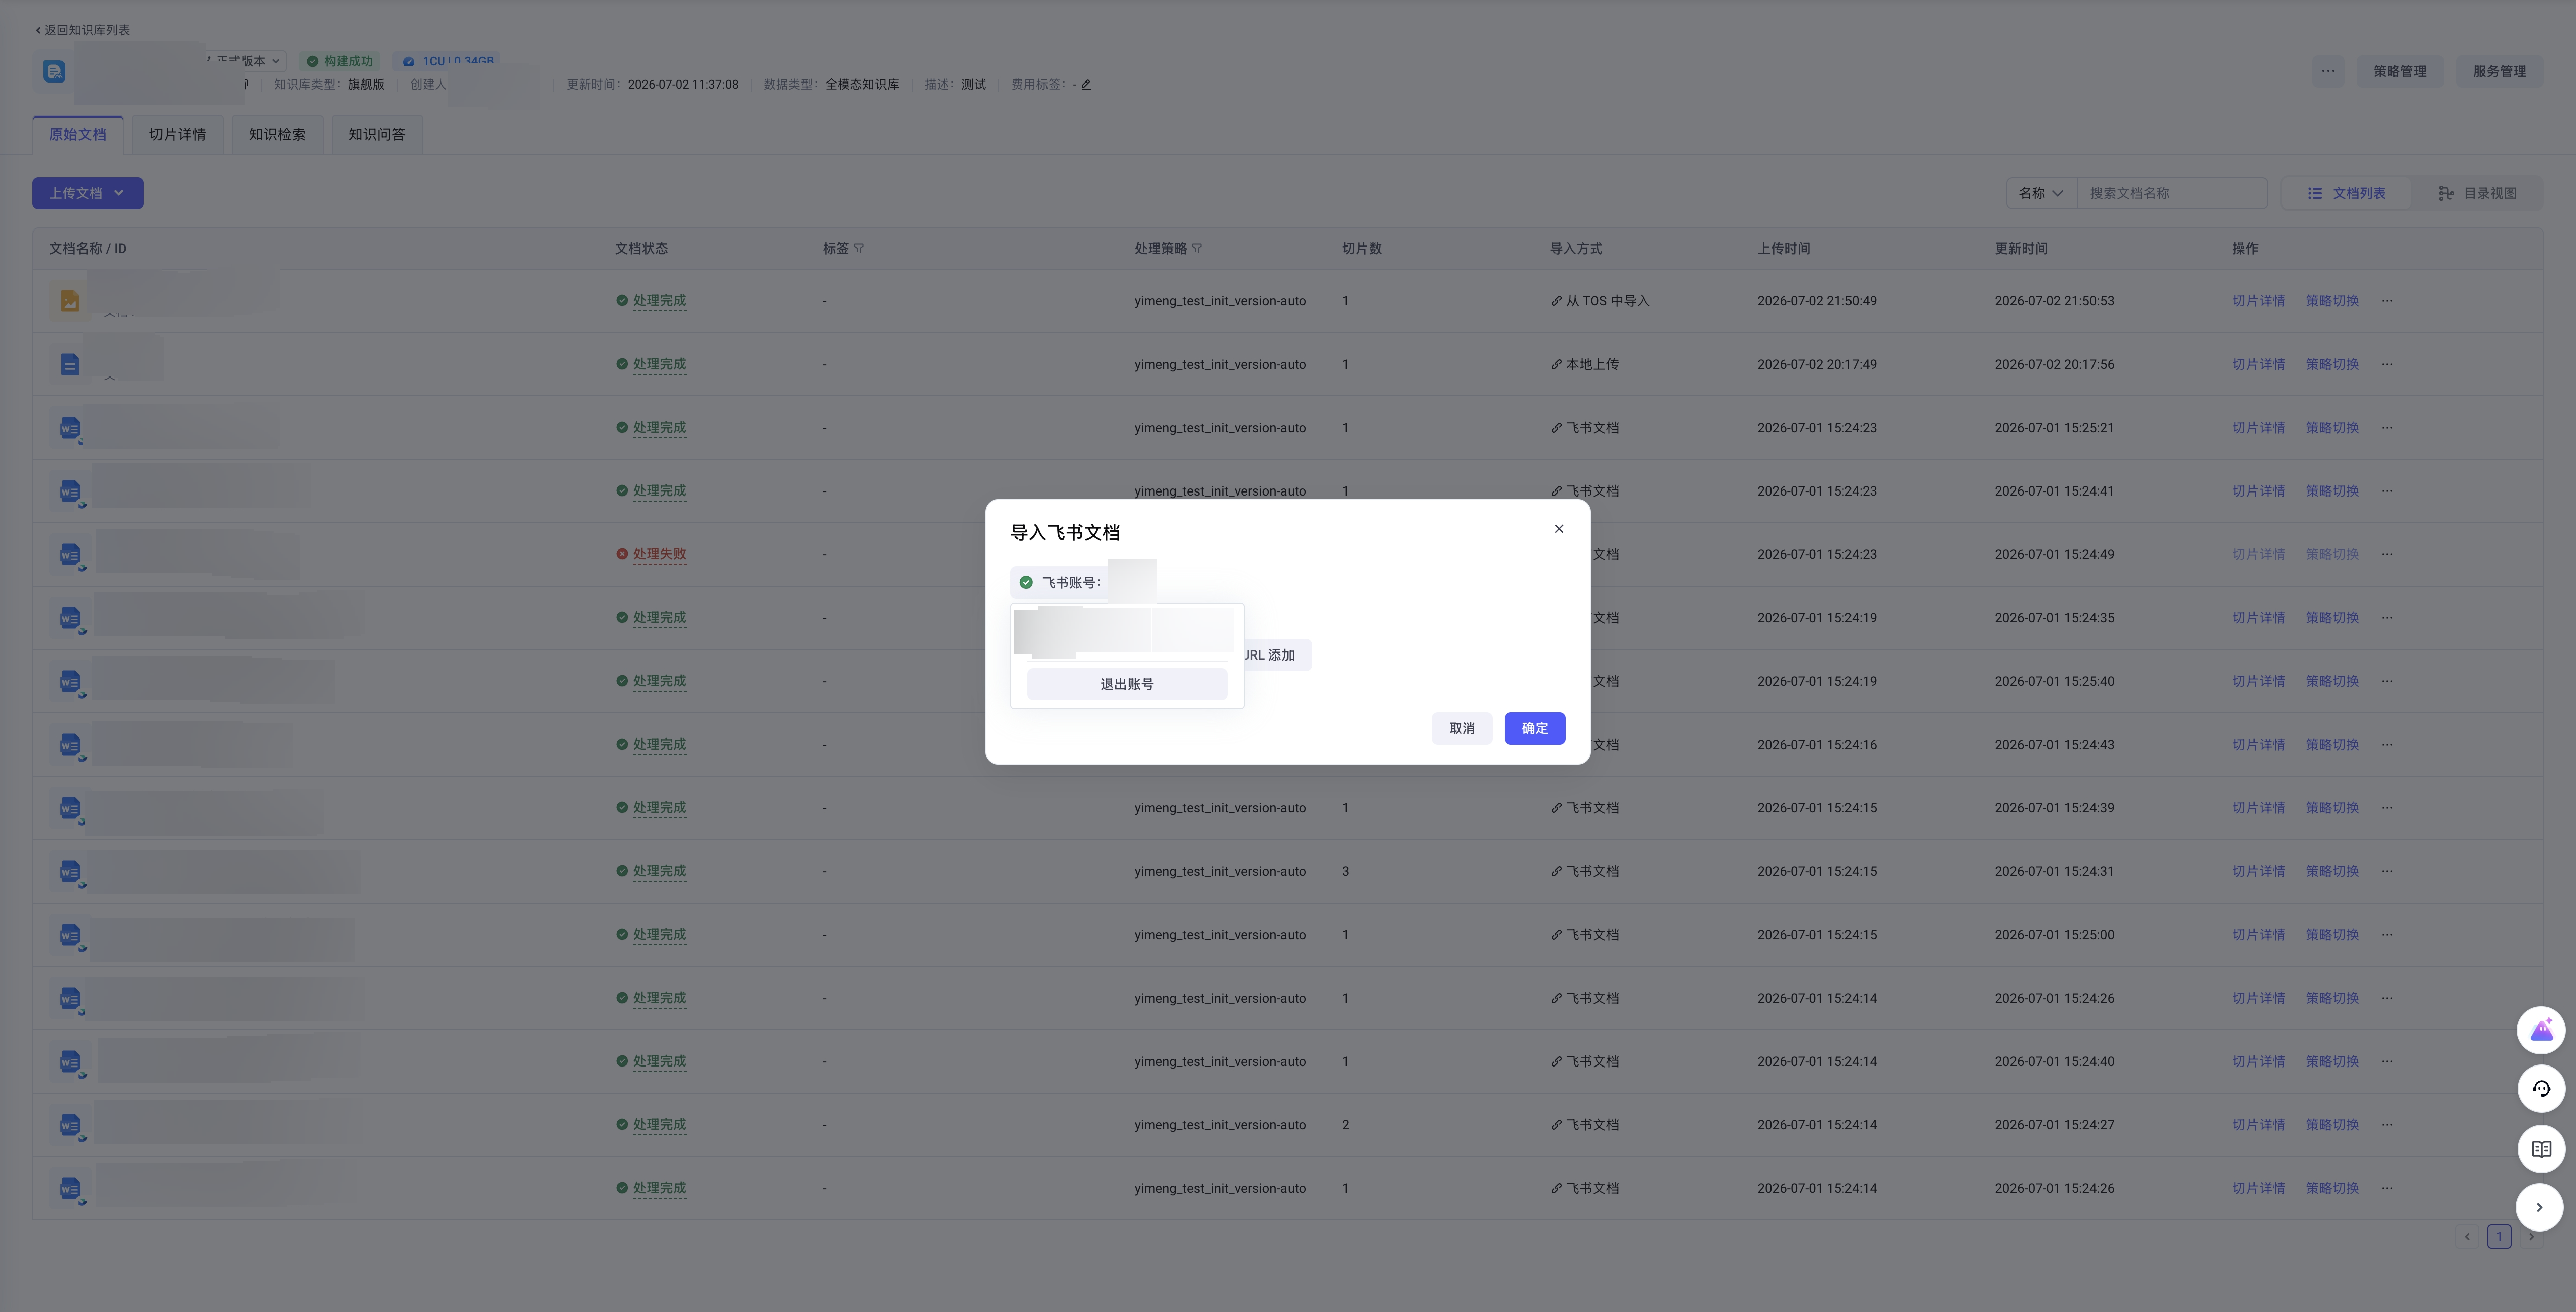
Task: Filter the 标签 column with funnel icon
Action: 859,248
